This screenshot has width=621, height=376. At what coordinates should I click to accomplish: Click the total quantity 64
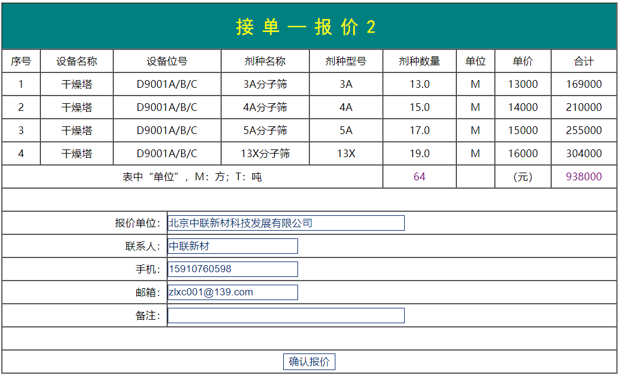[419, 177]
